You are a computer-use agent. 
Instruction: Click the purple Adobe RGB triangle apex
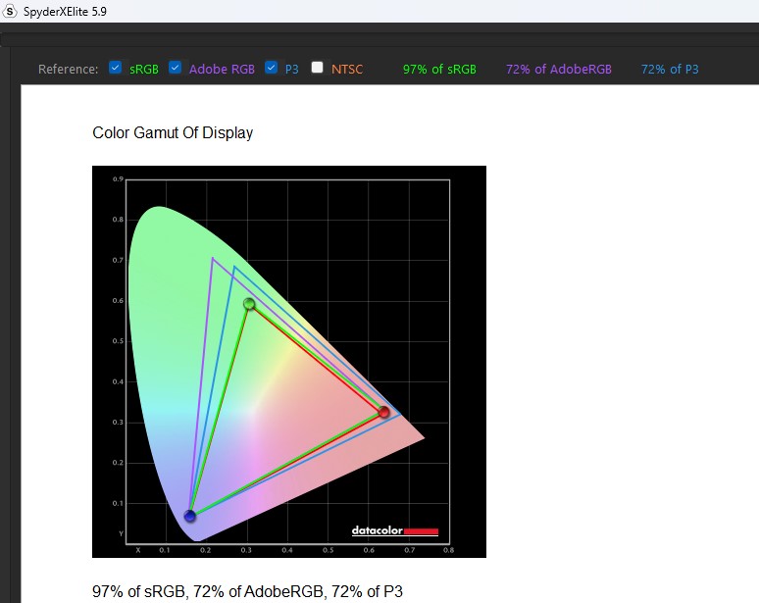[x=213, y=258]
